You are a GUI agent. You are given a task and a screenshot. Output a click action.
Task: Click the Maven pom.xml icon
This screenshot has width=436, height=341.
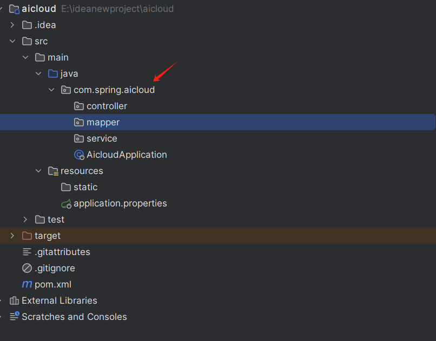pos(27,284)
